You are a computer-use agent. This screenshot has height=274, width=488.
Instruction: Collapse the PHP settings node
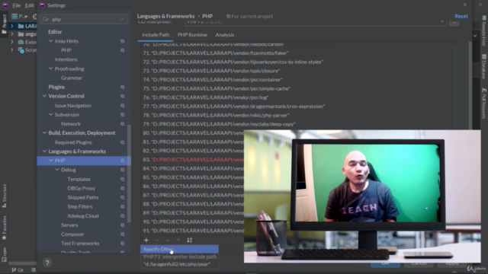pos(51,161)
